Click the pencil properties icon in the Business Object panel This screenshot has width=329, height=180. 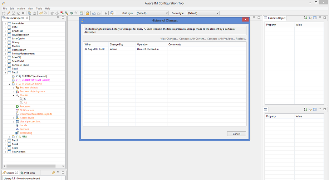tap(310, 18)
